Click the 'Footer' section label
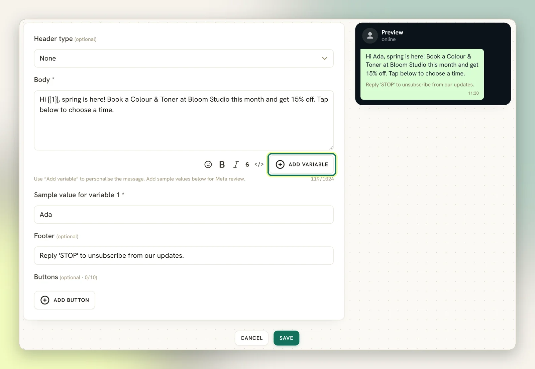 point(44,236)
